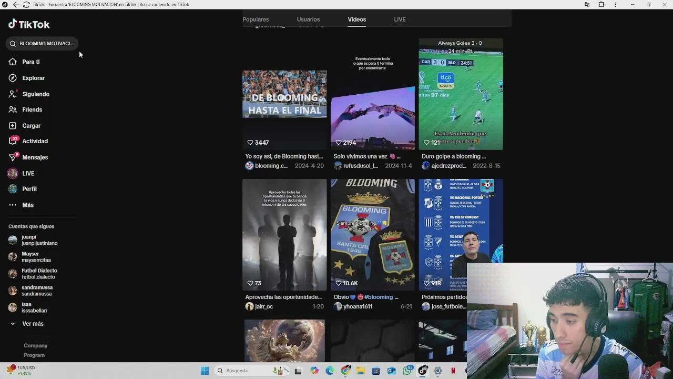This screenshot has height=379, width=673.
Task: Open Mensajes inbox
Action: coord(28,157)
